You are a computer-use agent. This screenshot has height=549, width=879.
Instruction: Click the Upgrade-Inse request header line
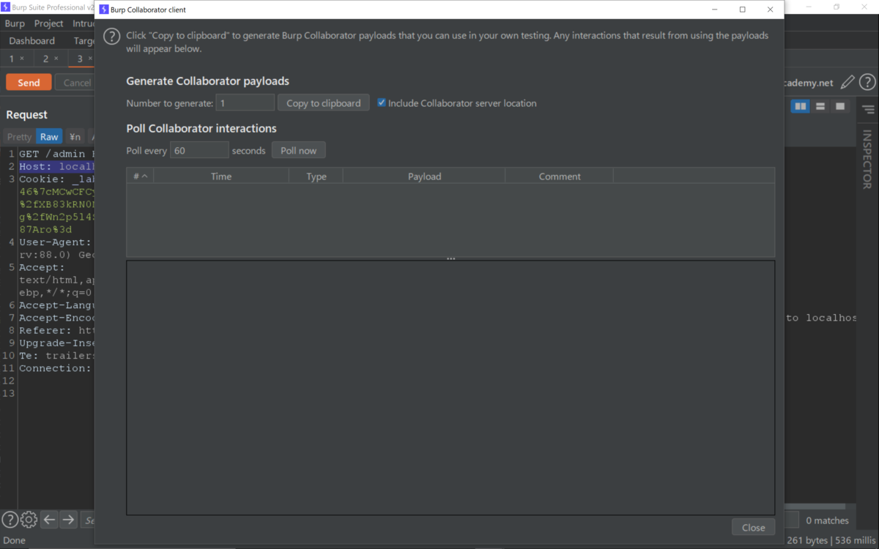click(x=56, y=343)
